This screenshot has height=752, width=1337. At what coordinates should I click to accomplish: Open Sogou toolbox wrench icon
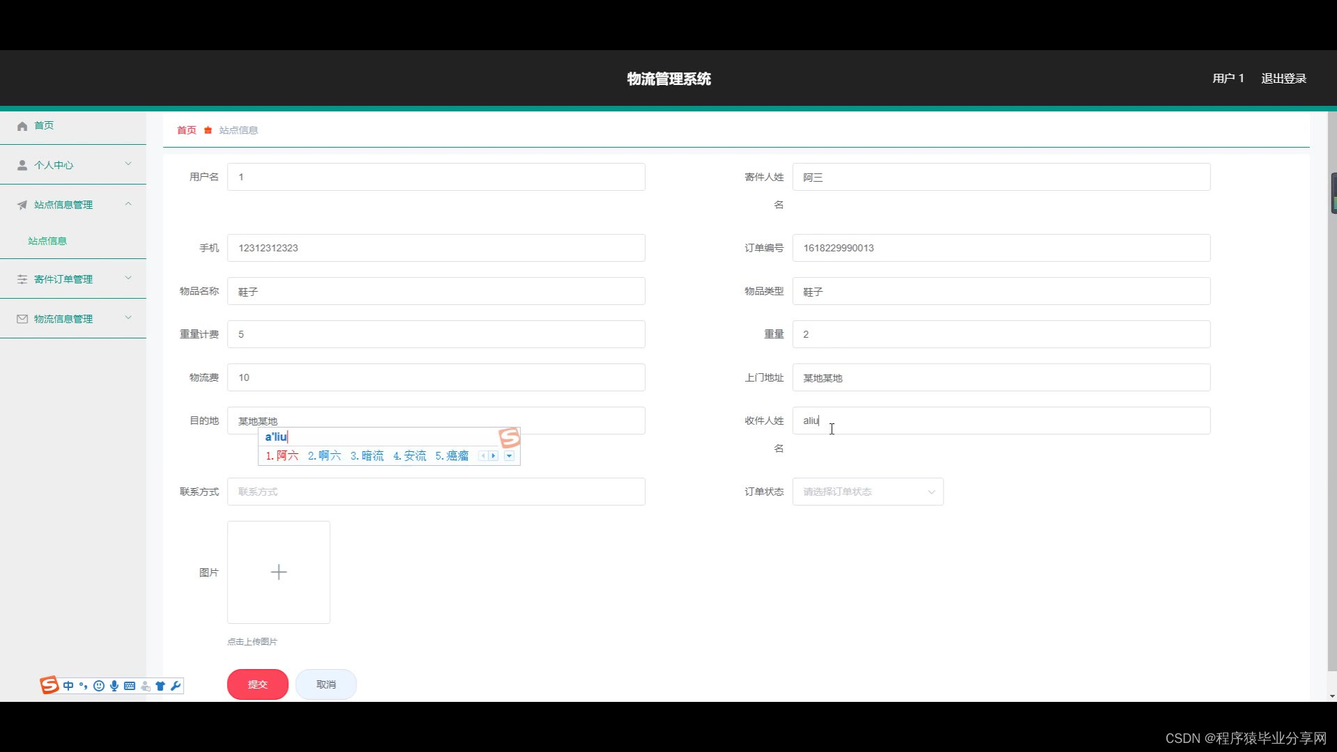tap(175, 686)
